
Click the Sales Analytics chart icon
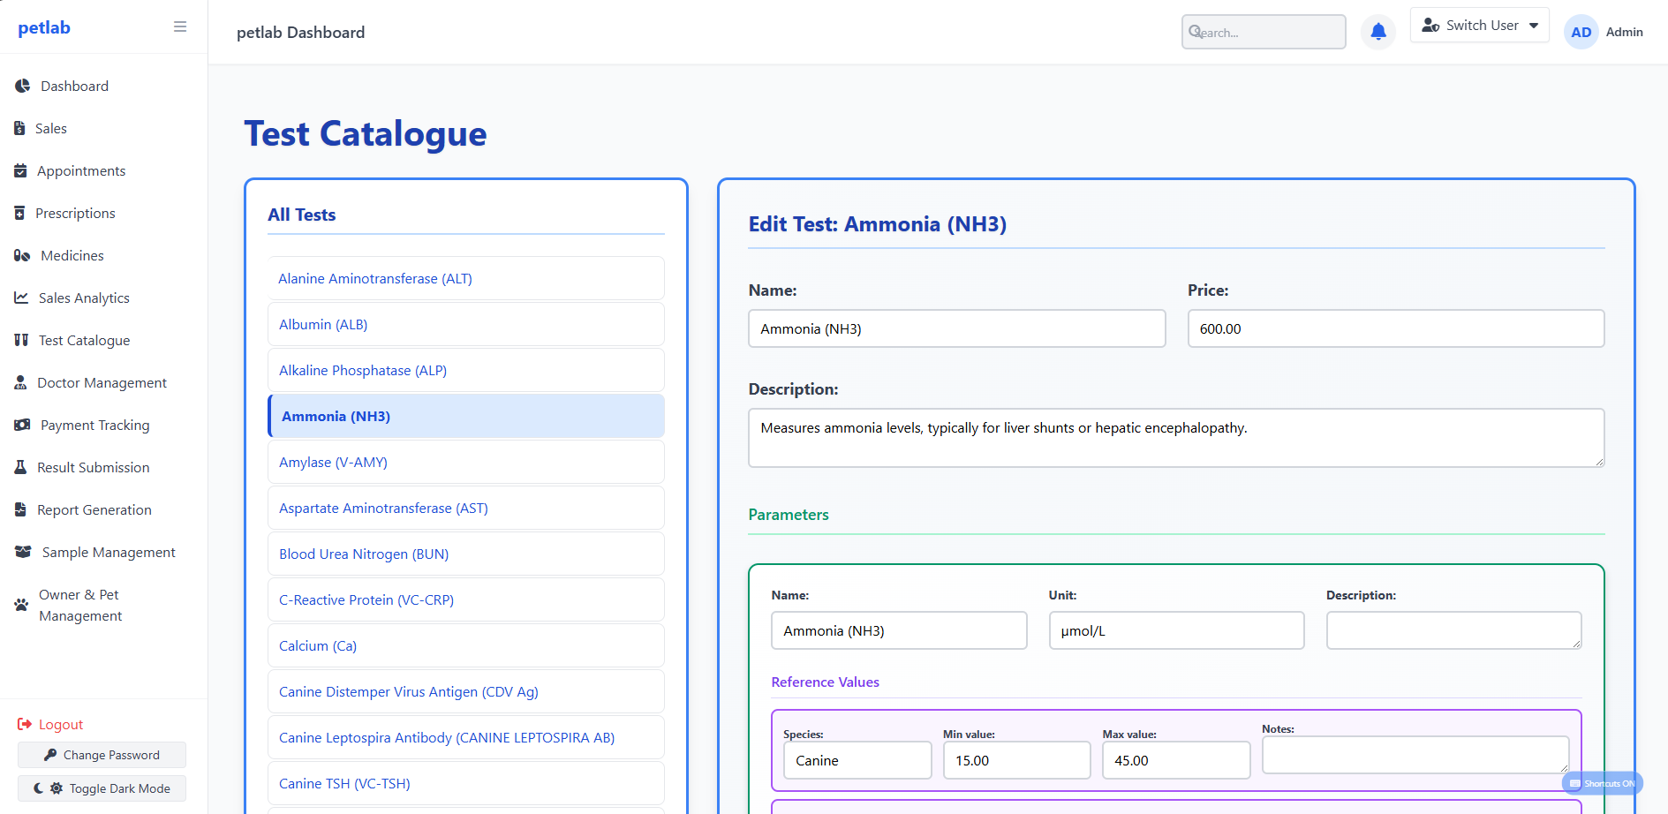21,298
